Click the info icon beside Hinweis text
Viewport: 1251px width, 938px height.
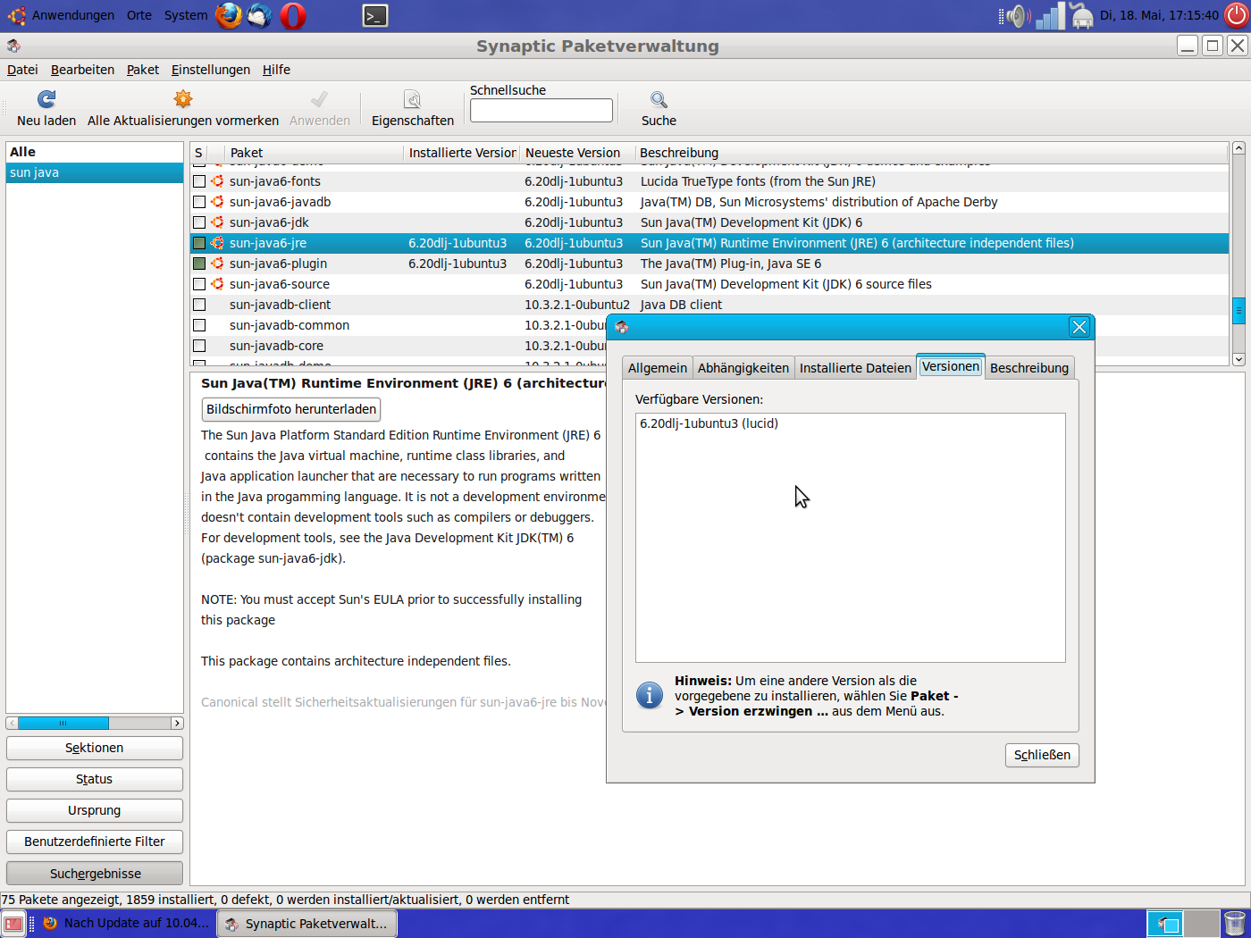tap(650, 695)
